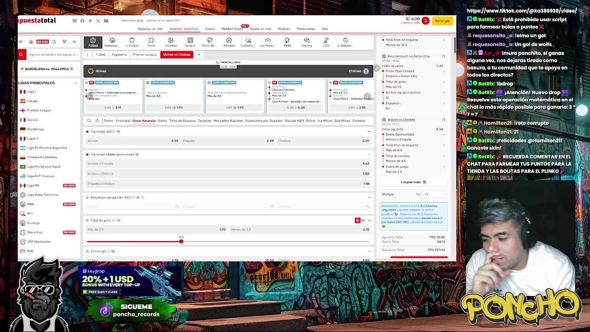This screenshot has width=590, height=332.
Task: Click Total de goles slider handle at 2.5
Action: click(181, 241)
